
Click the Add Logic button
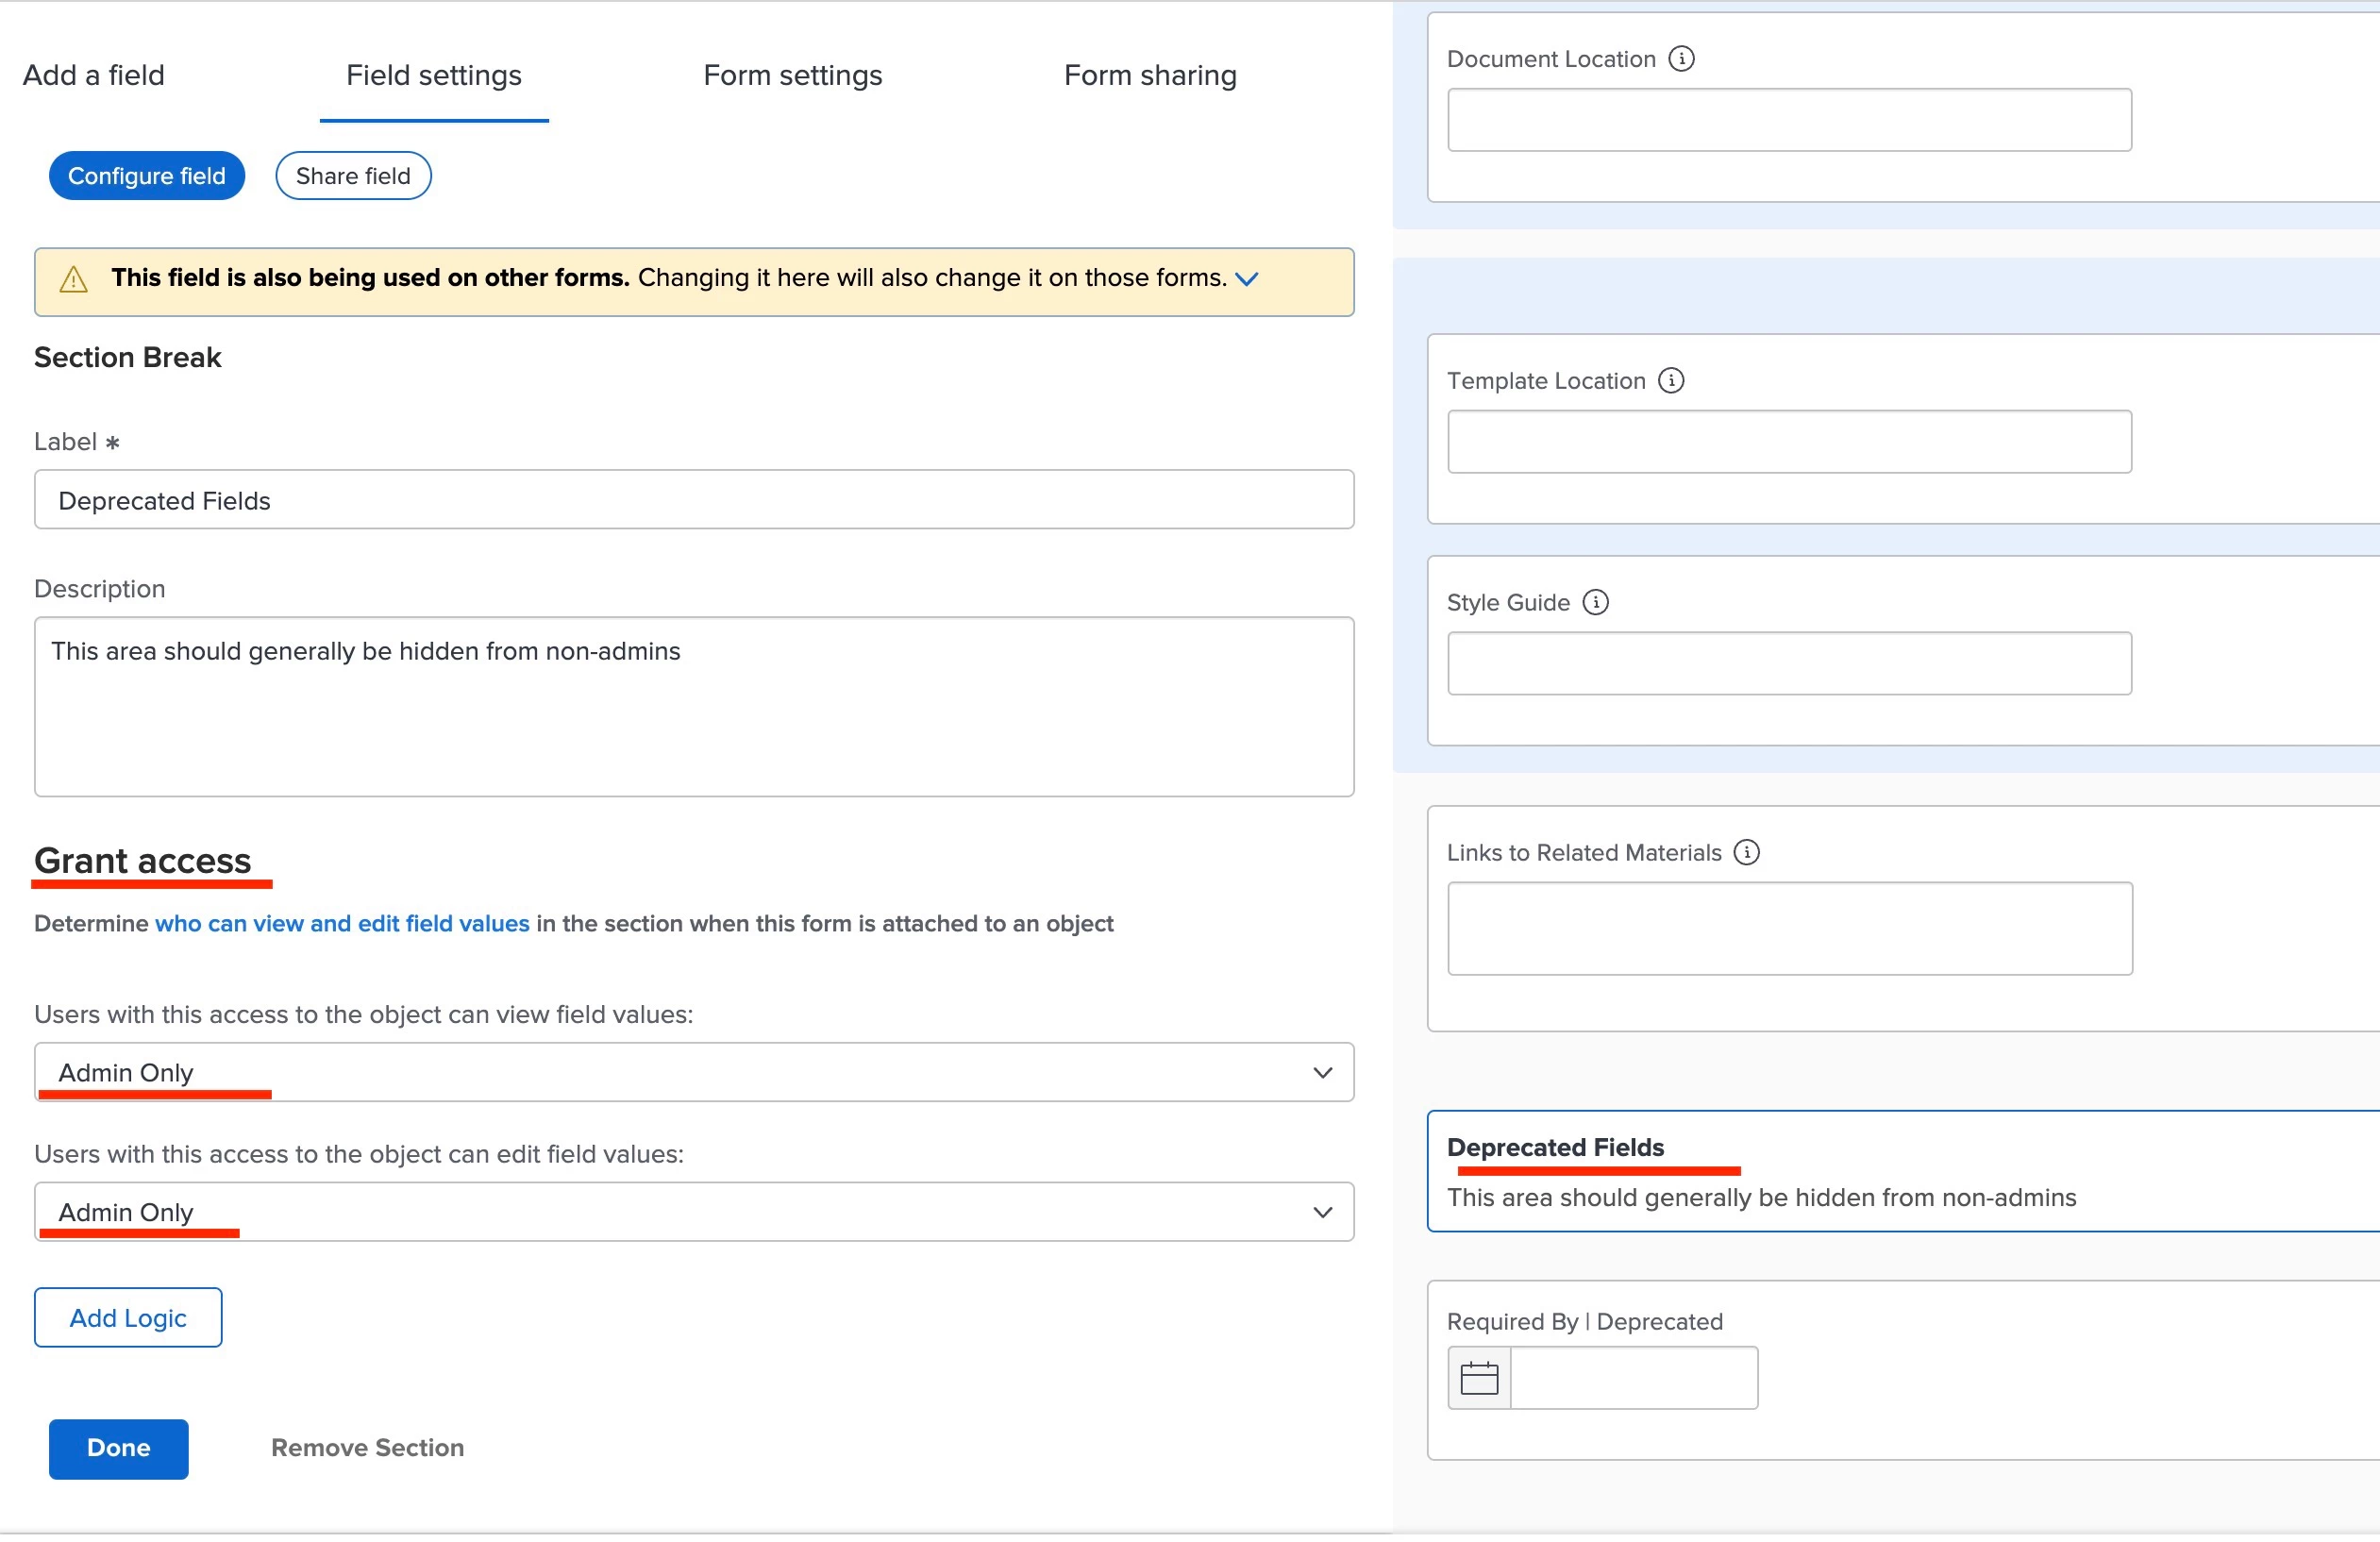tap(128, 1318)
